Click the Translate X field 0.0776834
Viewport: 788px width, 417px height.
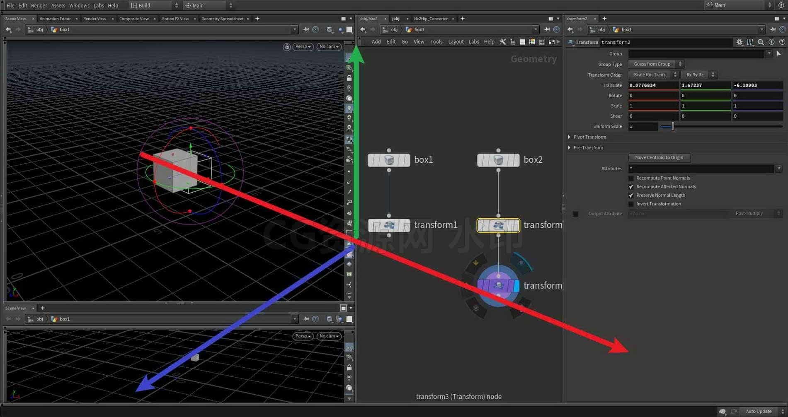[x=653, y=85]
